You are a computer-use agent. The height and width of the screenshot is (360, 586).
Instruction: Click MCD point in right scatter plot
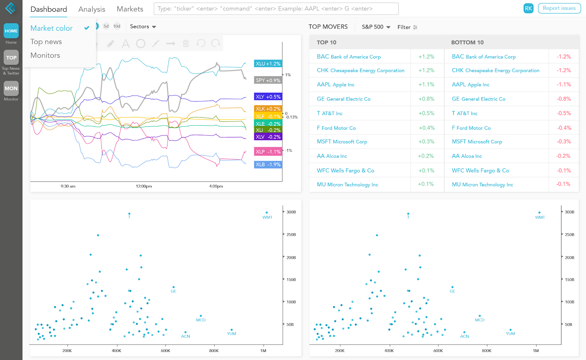[x=479, y=316]
